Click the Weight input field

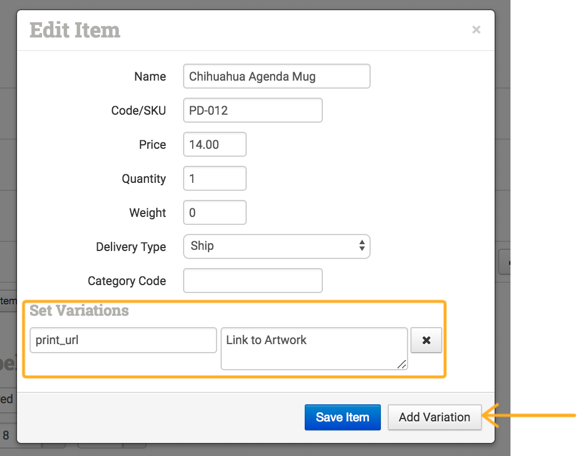[214, 212]
